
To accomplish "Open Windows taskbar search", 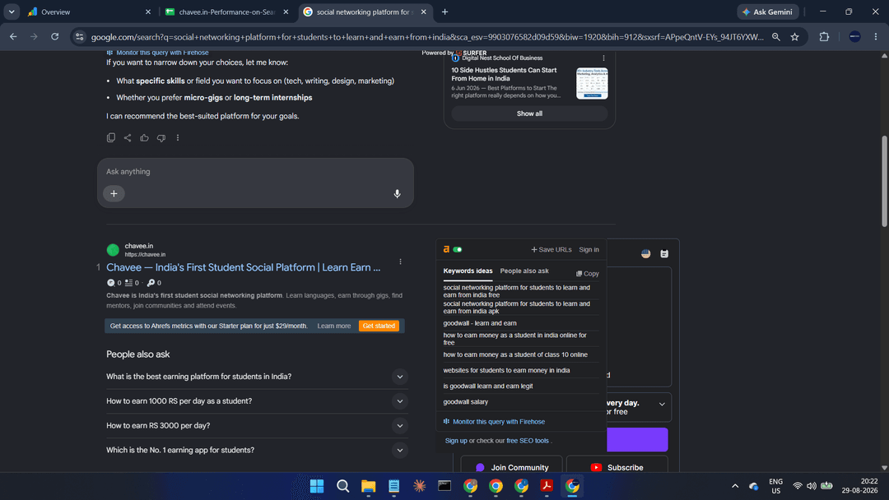I will click(343, 486).
